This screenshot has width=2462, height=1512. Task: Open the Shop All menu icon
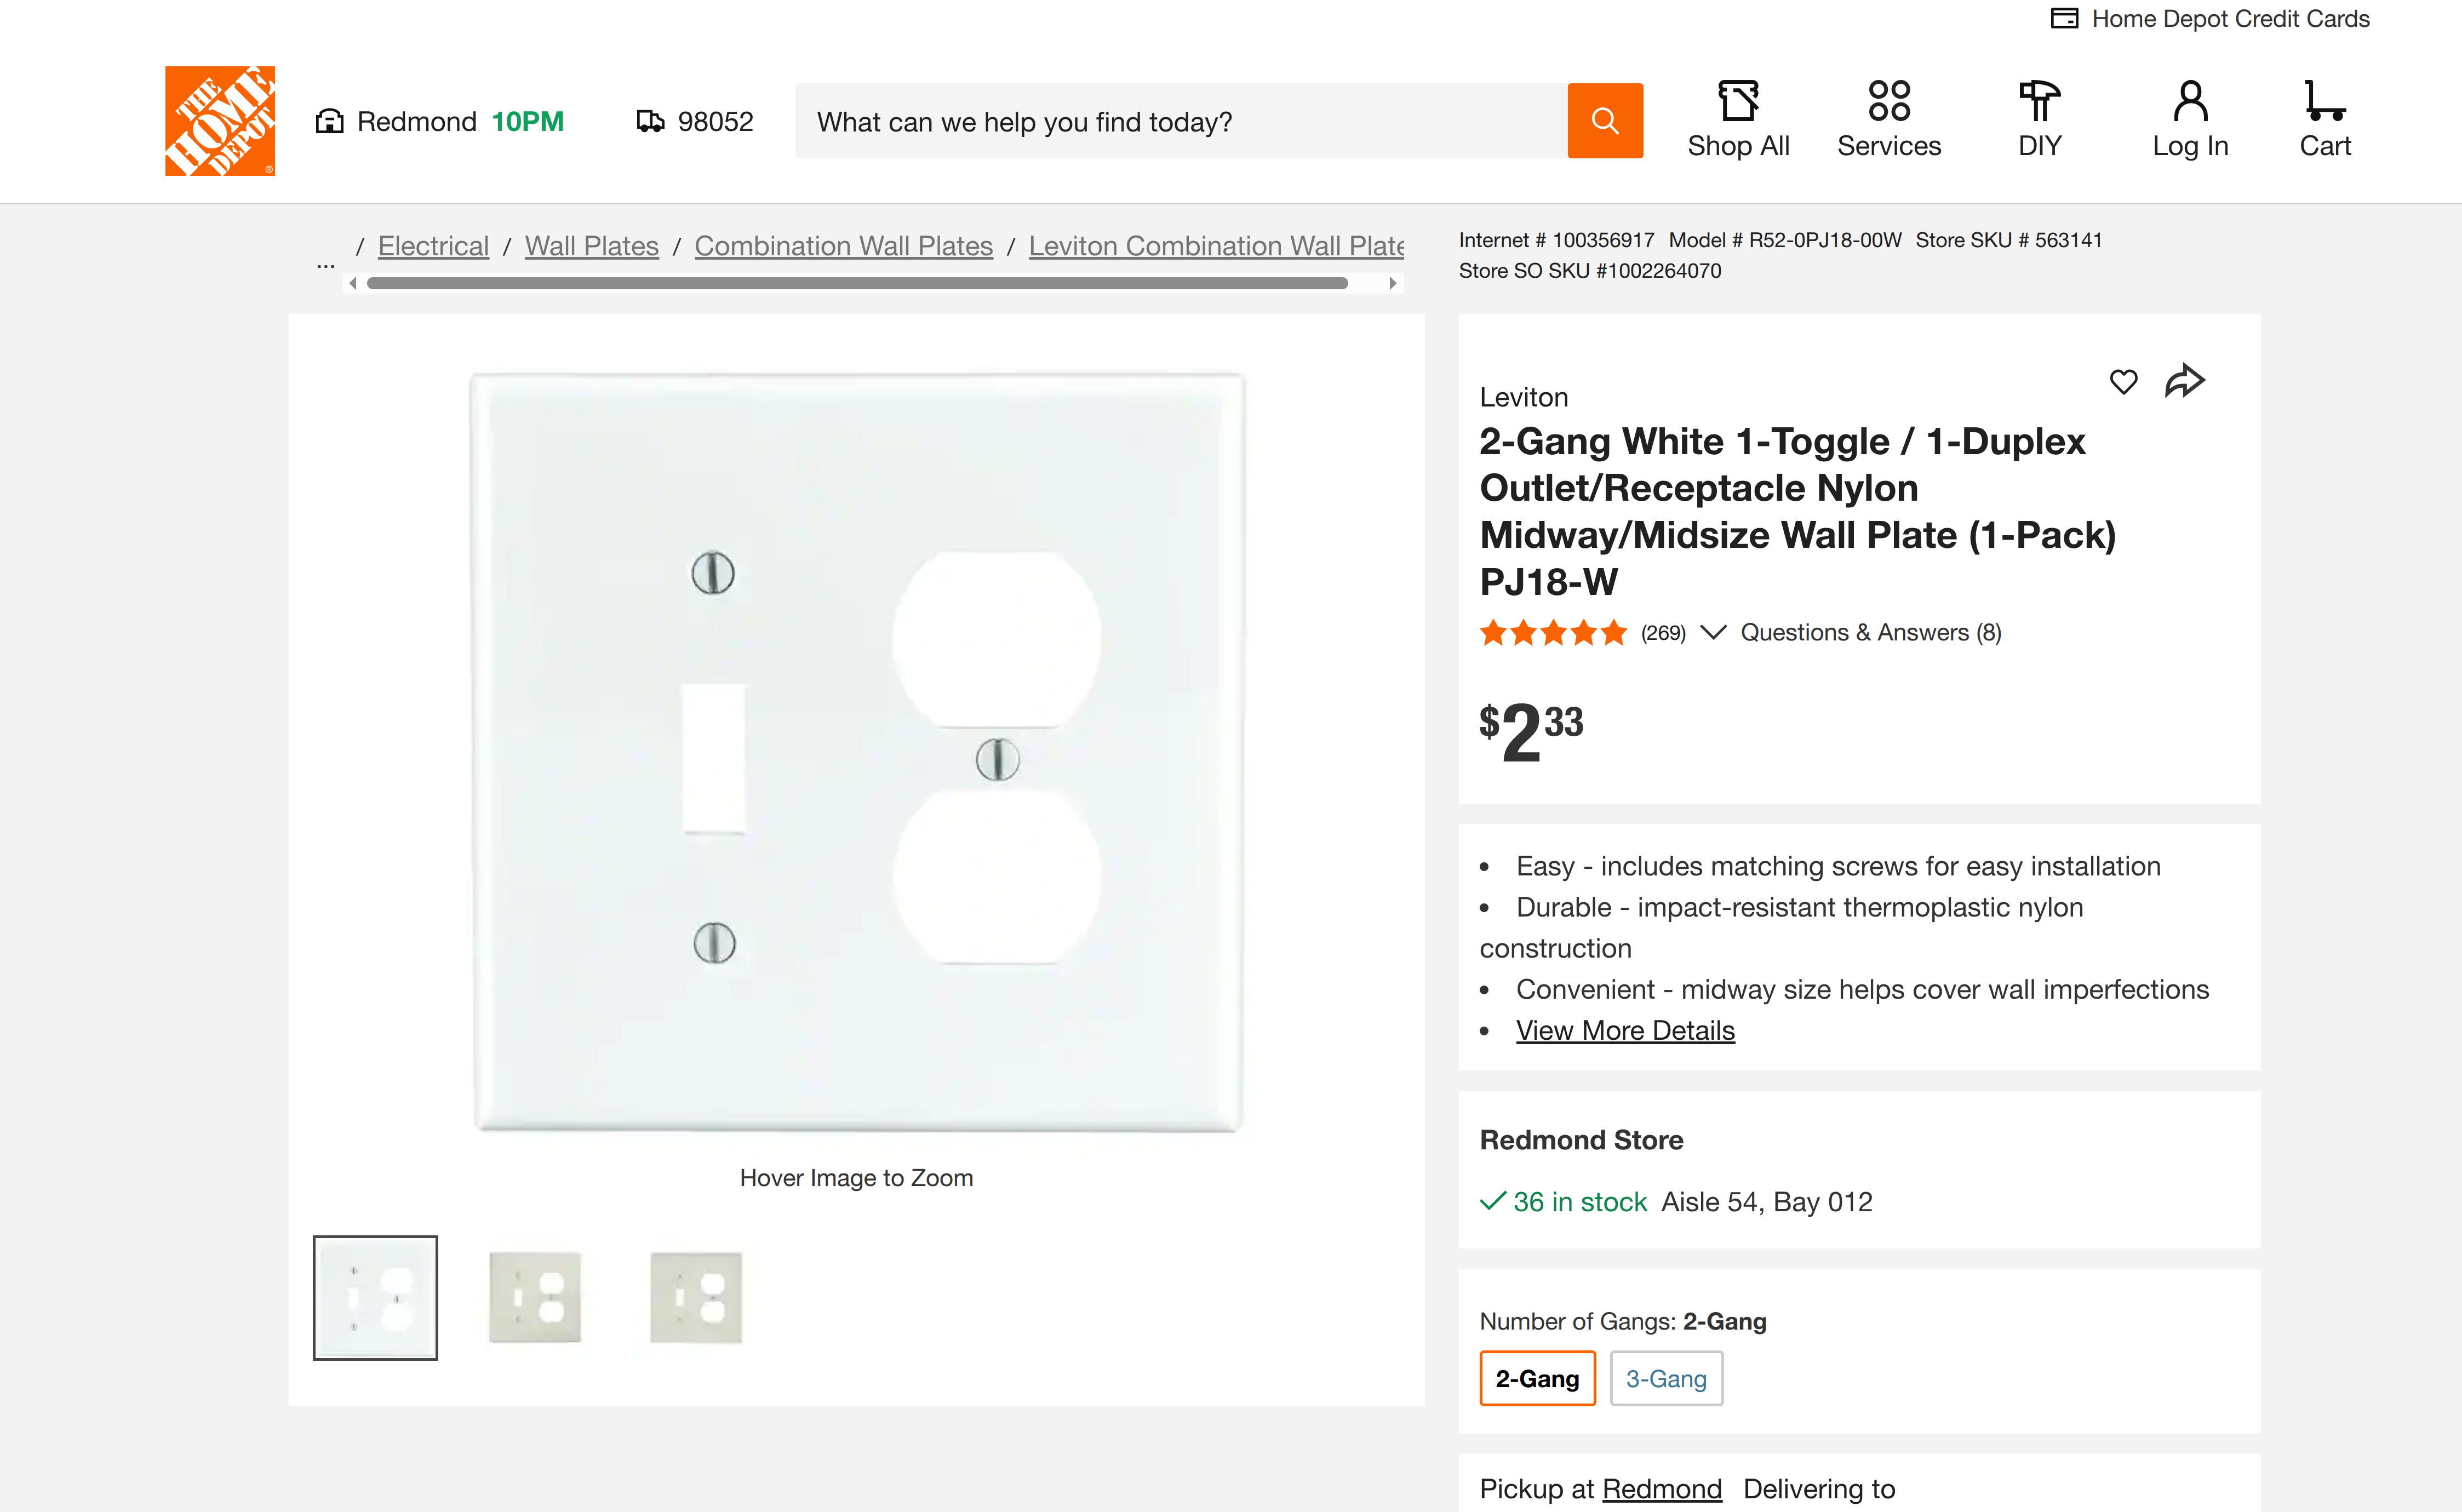(1738, 101)
